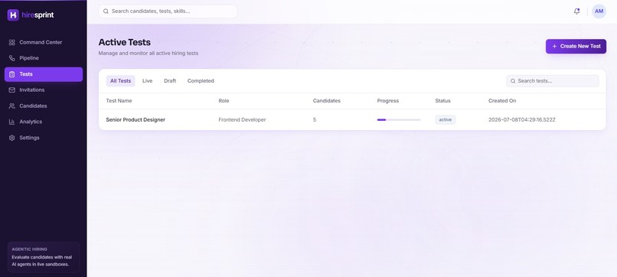Open the Pipeline page
Image resolution: width=617 pixels, height=277 pixels.
coord(44,58)
